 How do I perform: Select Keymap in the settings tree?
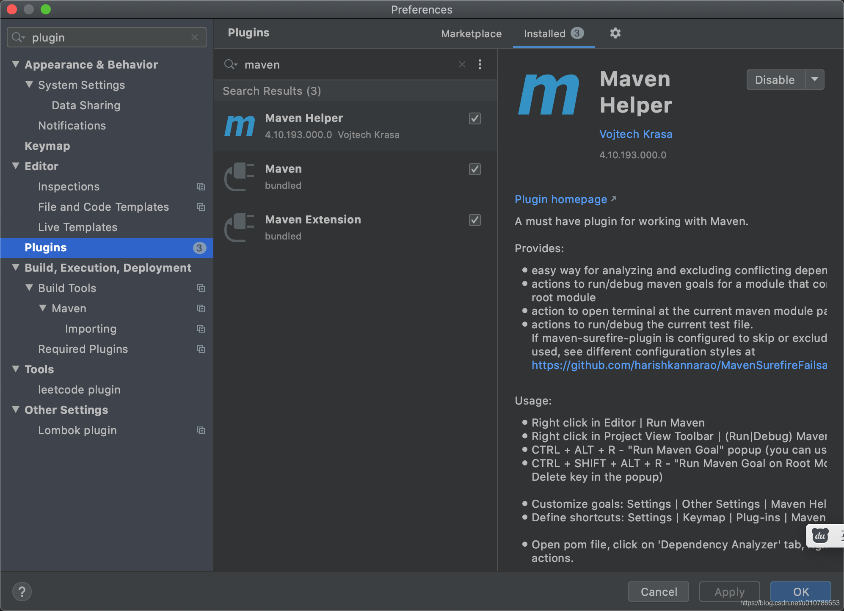point(47,146)
